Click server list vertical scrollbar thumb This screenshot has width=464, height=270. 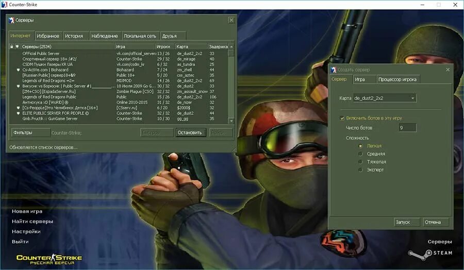(x=231, y=53)
